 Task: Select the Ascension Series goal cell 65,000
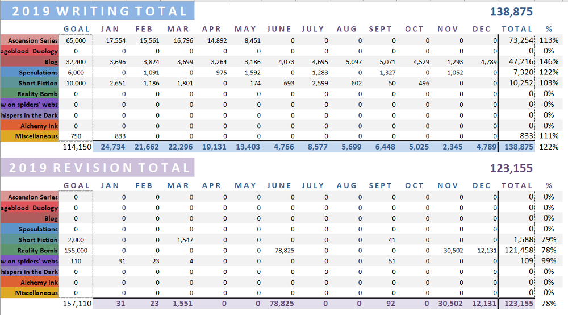(x=76, y=40)
